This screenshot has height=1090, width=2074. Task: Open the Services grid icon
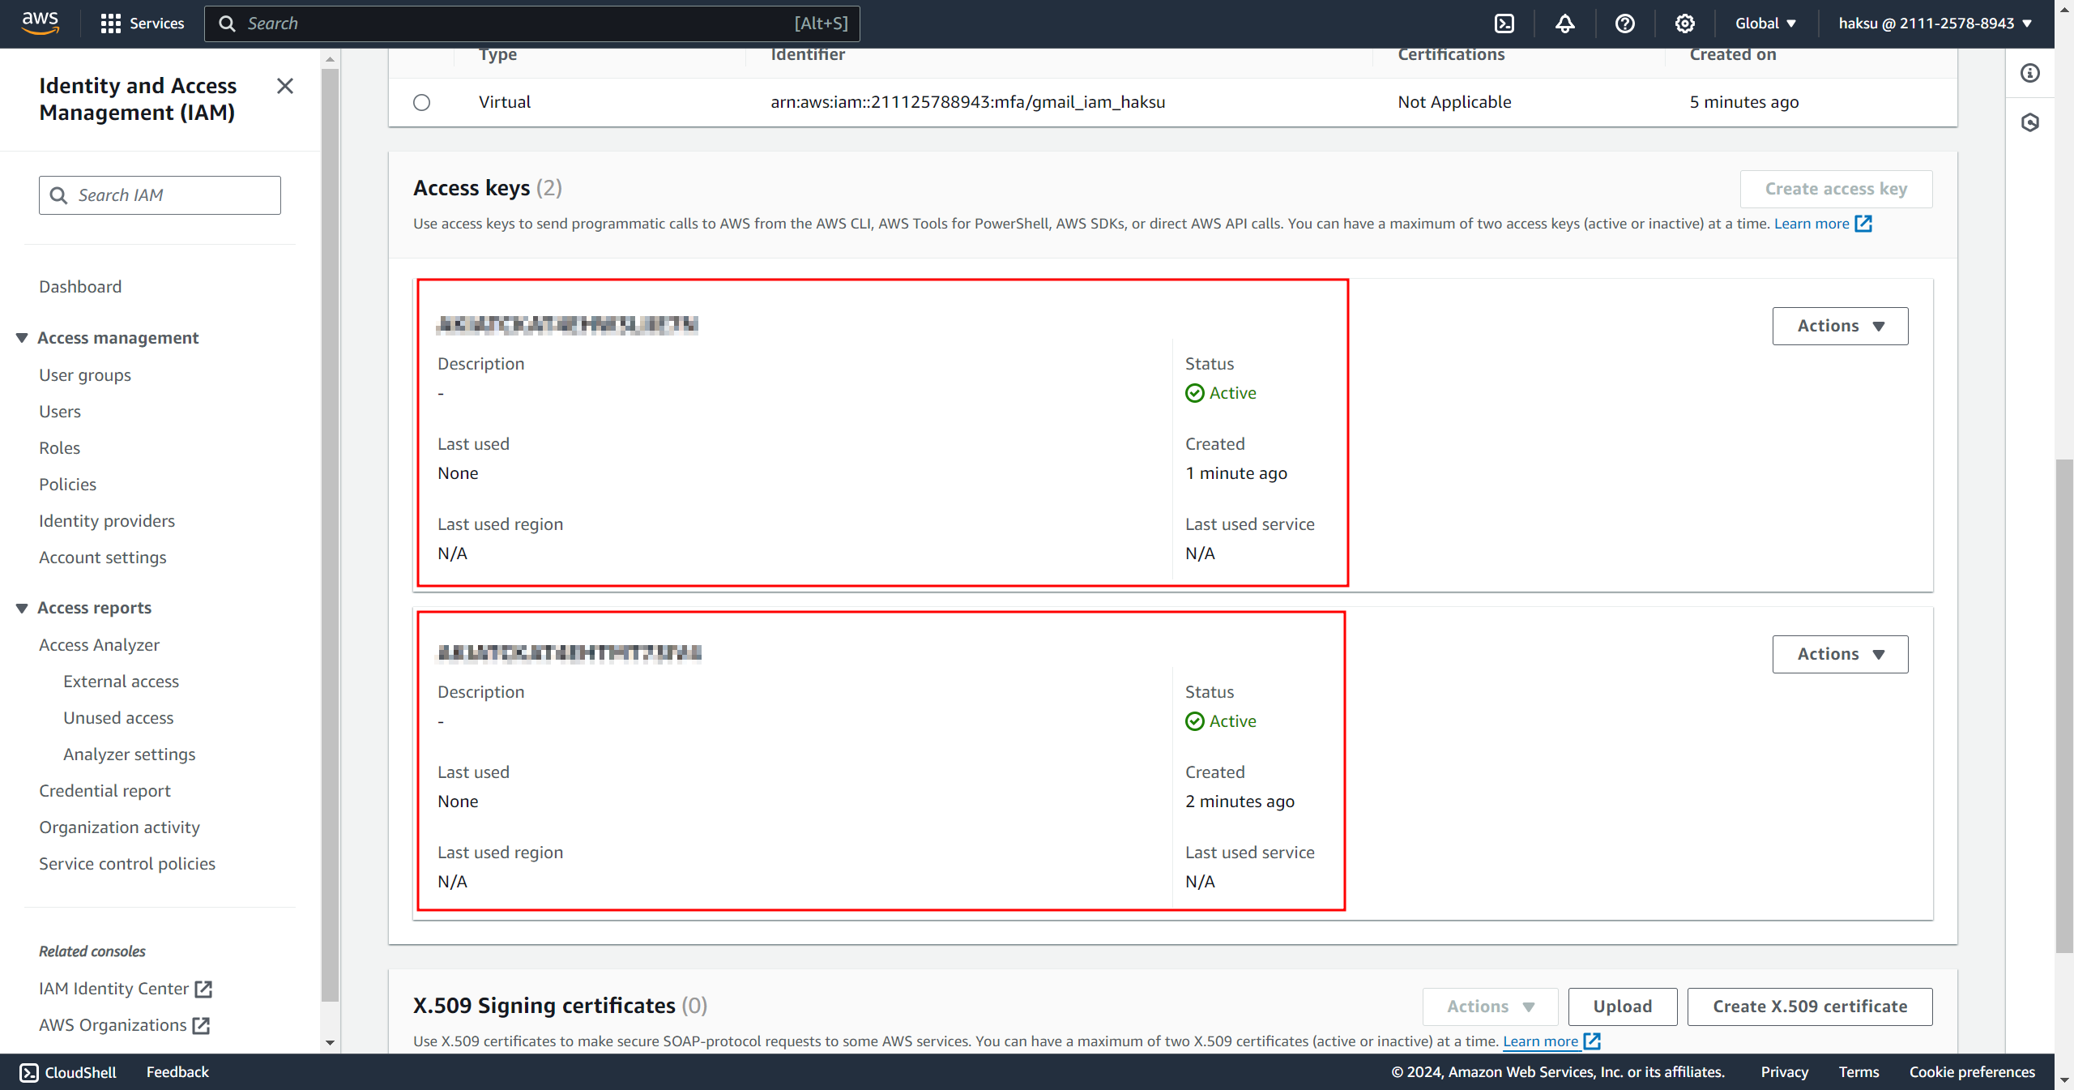point(111,24)
